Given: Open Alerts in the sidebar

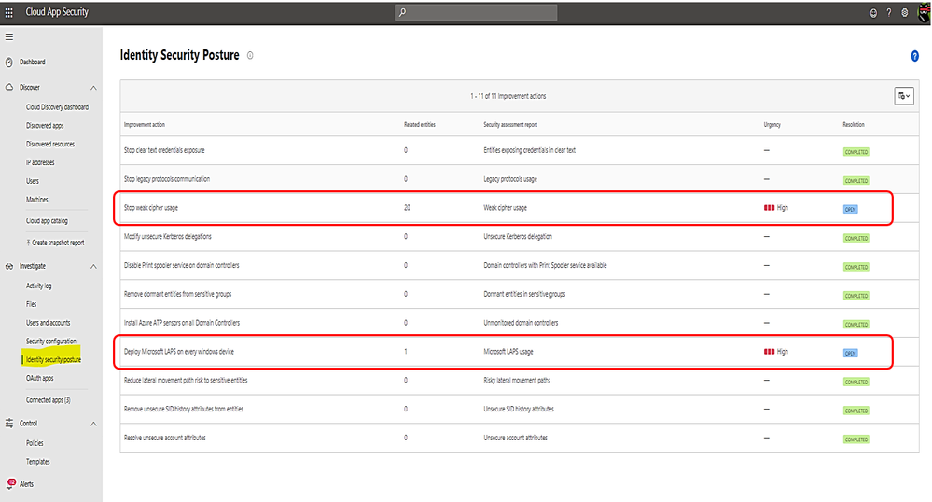Looking at the screenshot, I should [x=26, y=484].
